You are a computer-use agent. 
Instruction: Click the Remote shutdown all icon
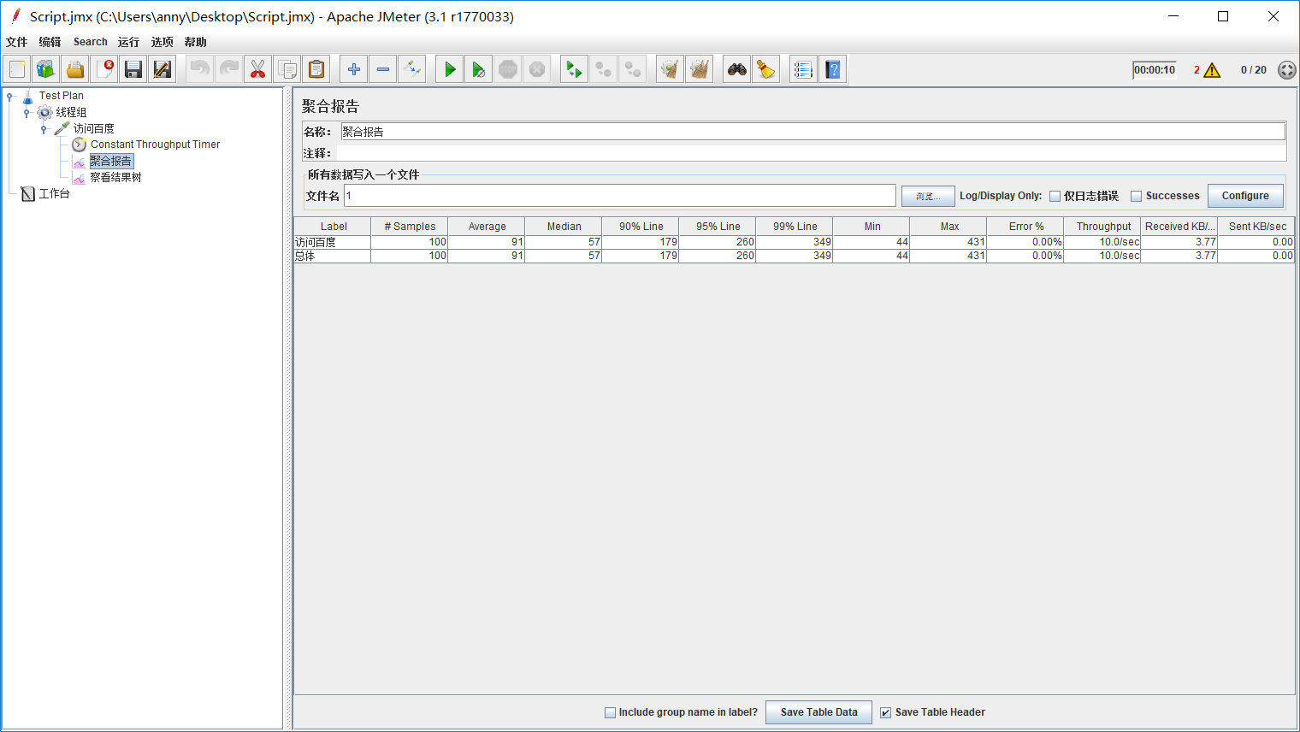[x=632, y=69]
